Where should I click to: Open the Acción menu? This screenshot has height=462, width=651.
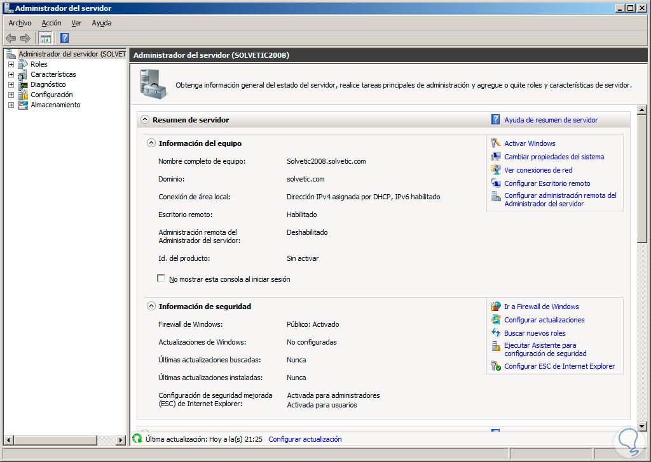click(51, 23)
